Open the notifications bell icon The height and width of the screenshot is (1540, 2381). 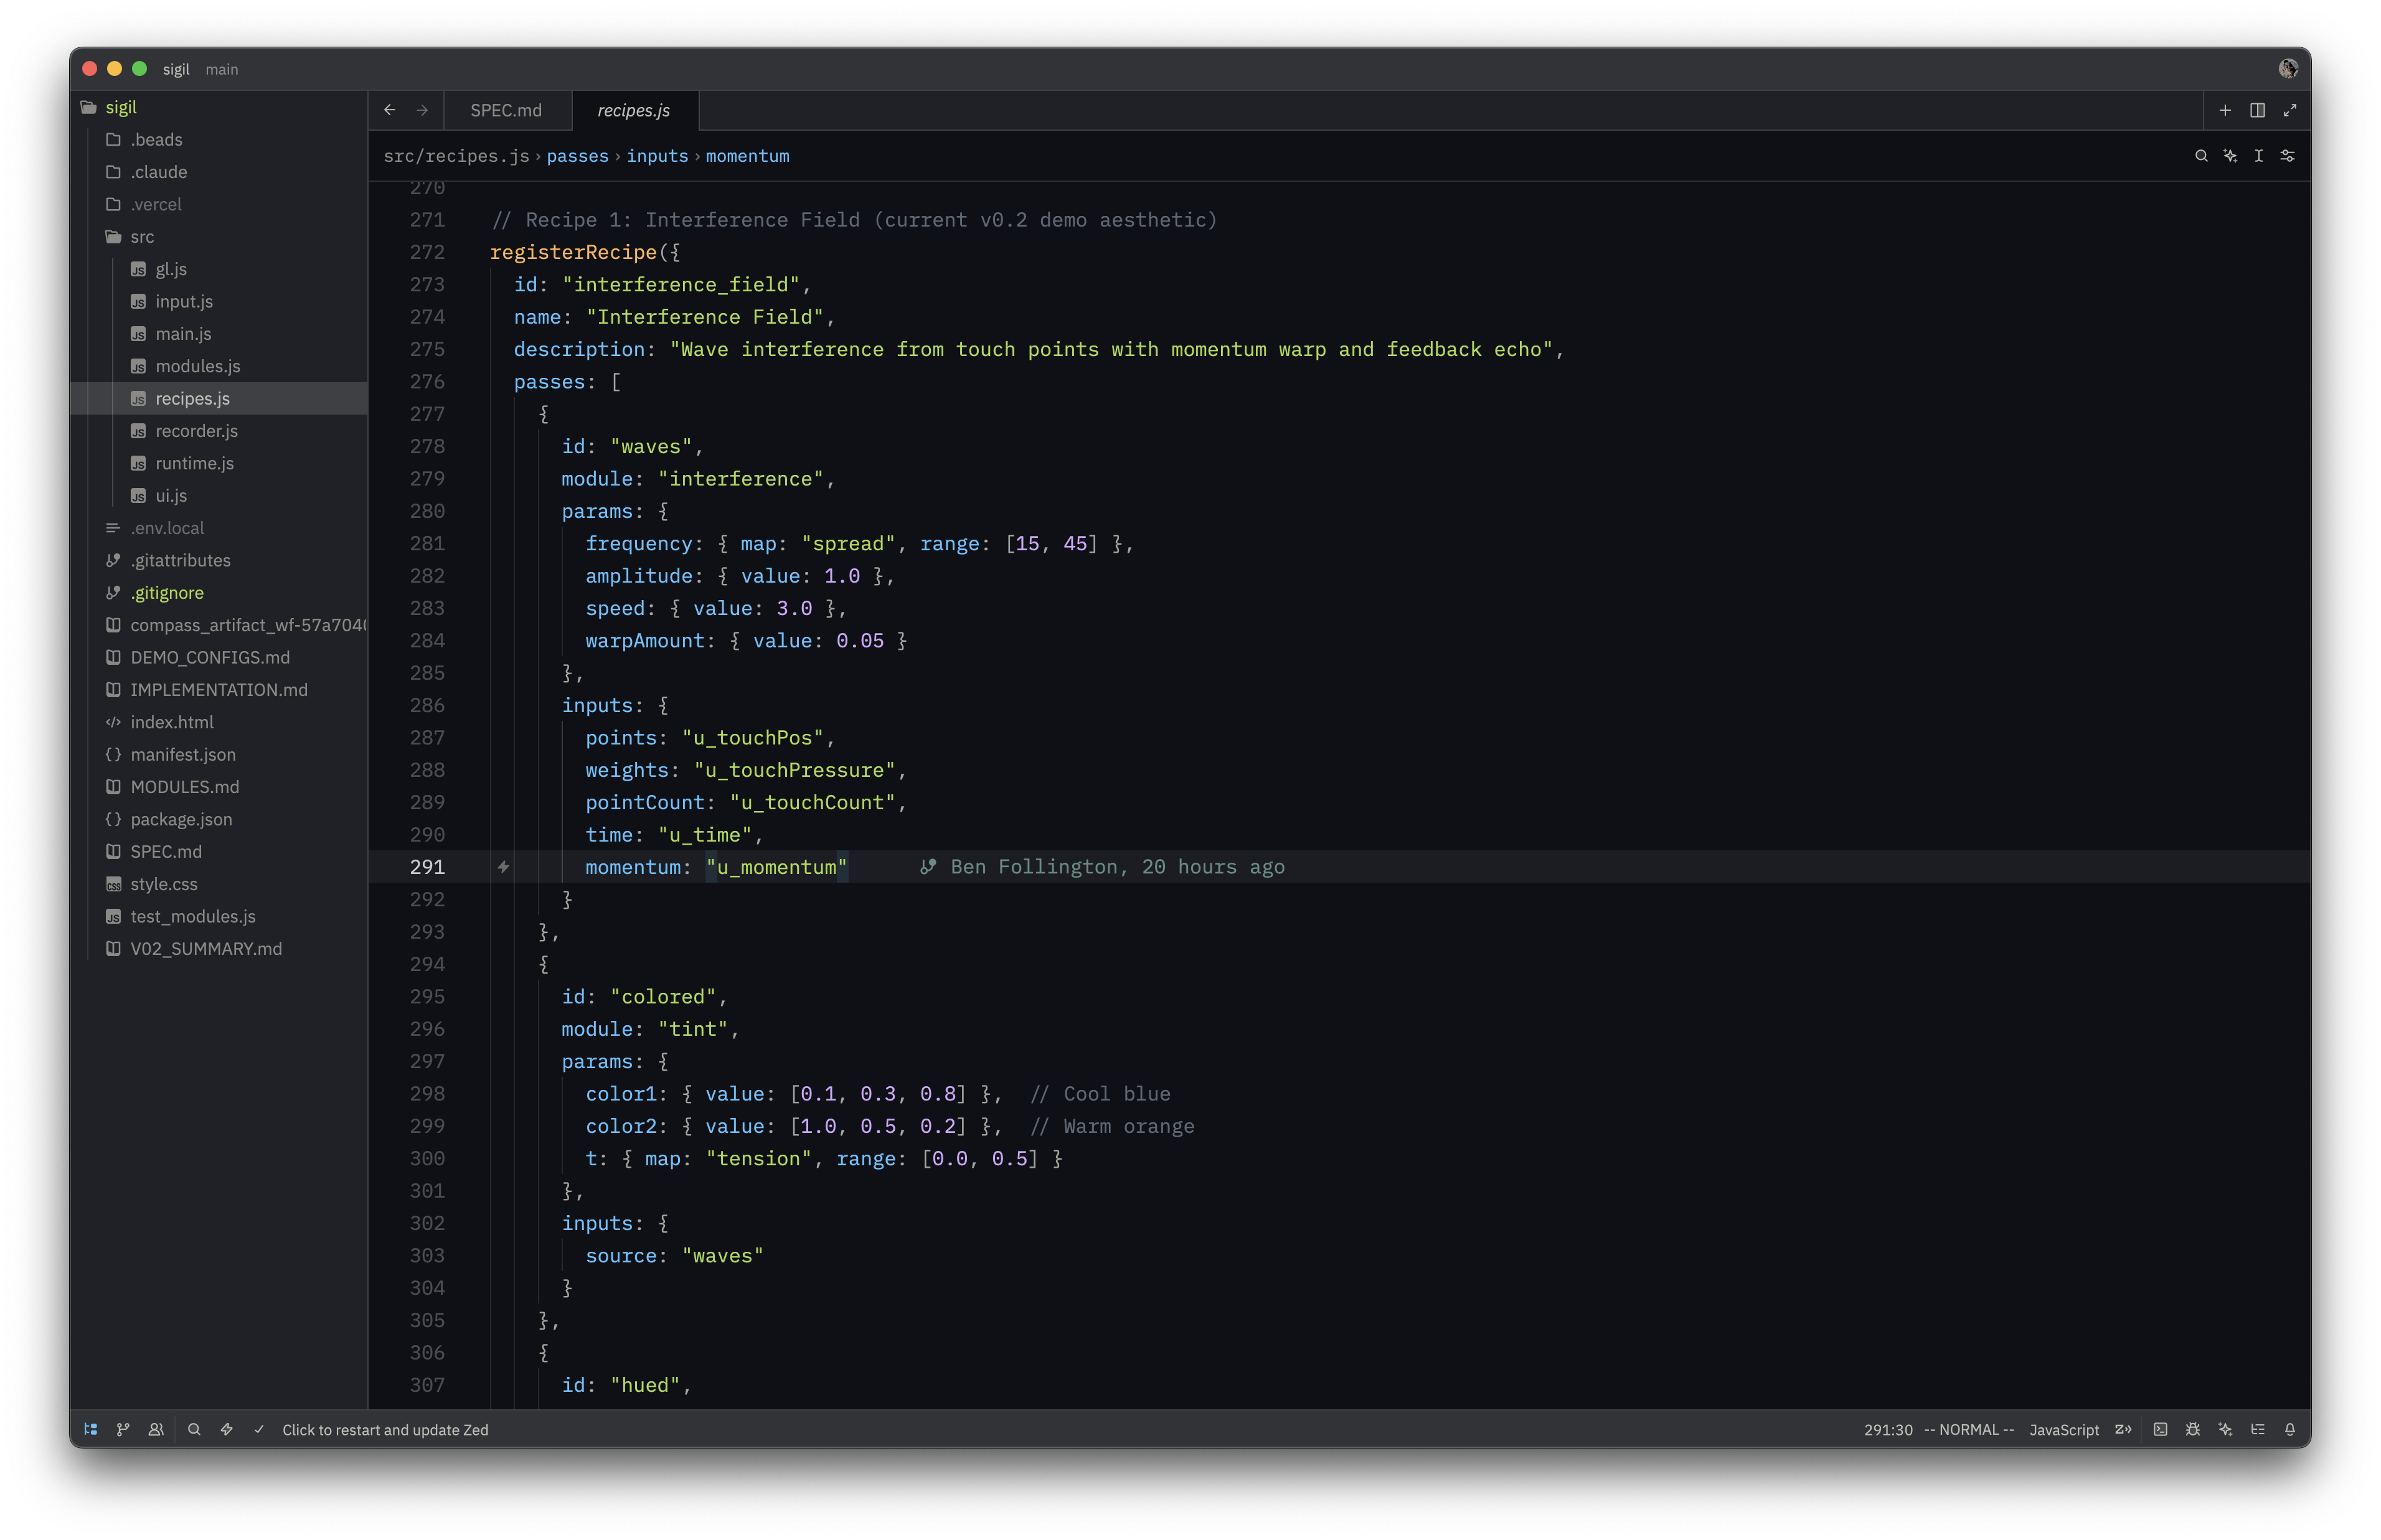click(x=2289, y=1429)
